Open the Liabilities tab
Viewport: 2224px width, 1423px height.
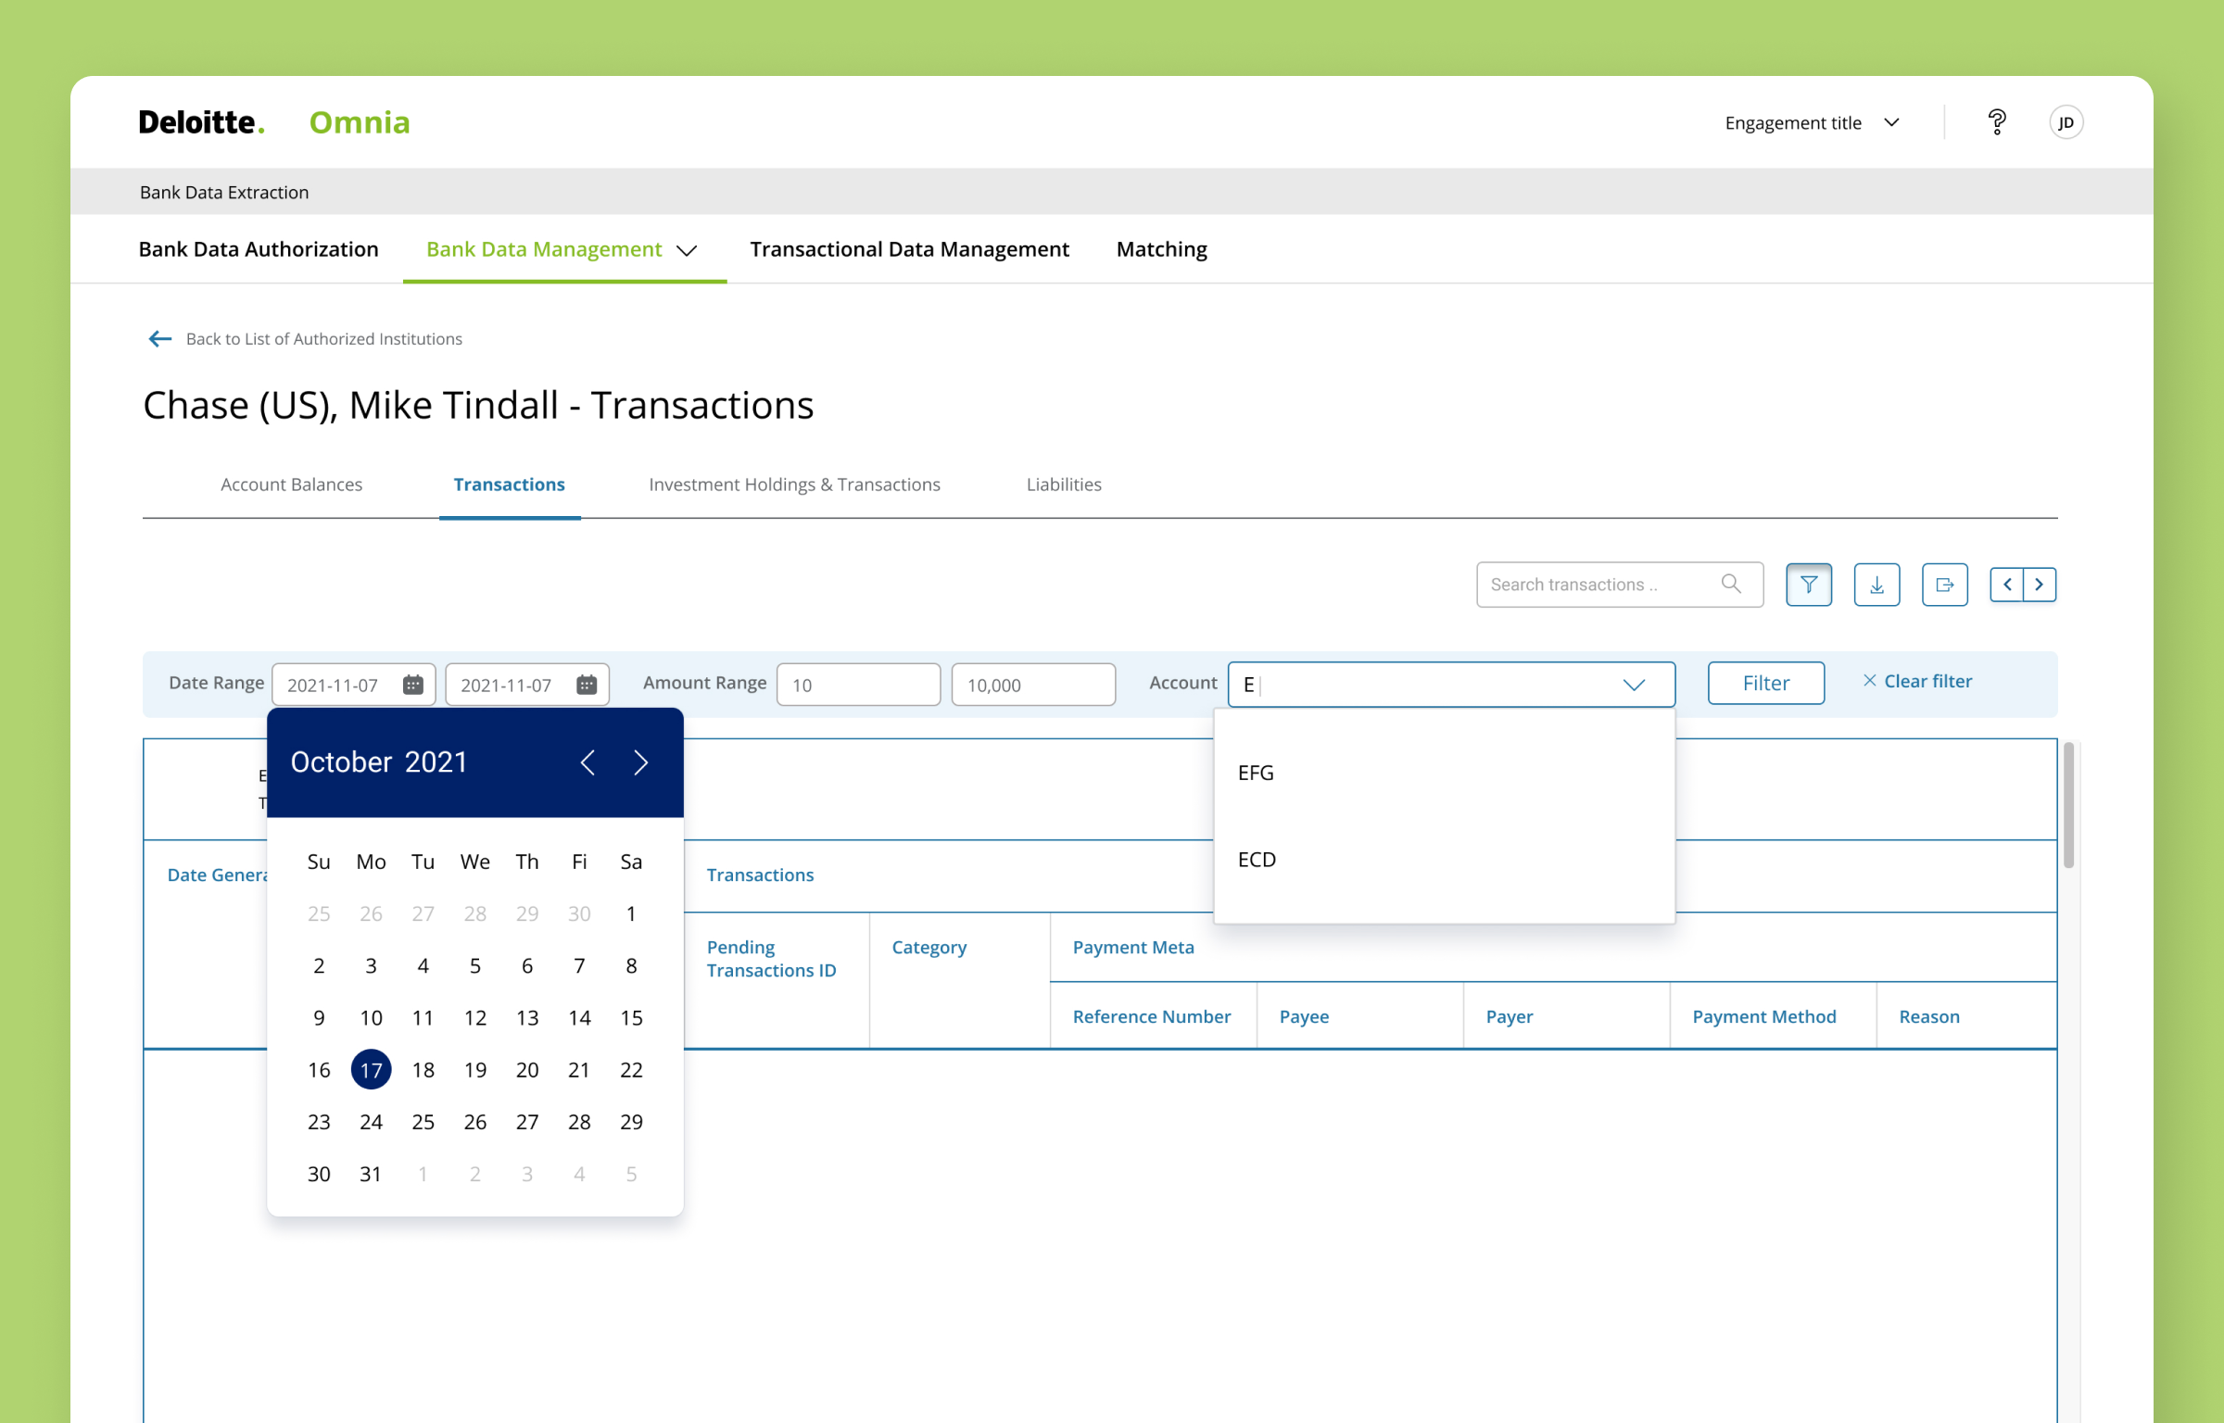click(1064, 485)
